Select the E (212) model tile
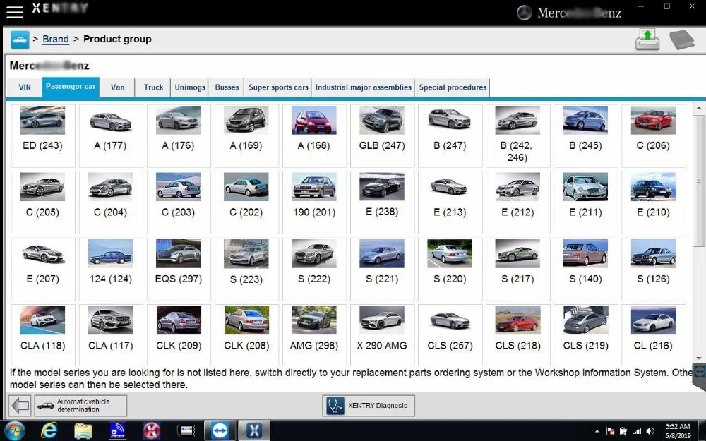706x441 pixels. pos(517,202)
